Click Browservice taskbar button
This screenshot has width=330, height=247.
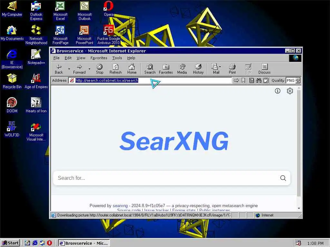(x=84, y=243)
